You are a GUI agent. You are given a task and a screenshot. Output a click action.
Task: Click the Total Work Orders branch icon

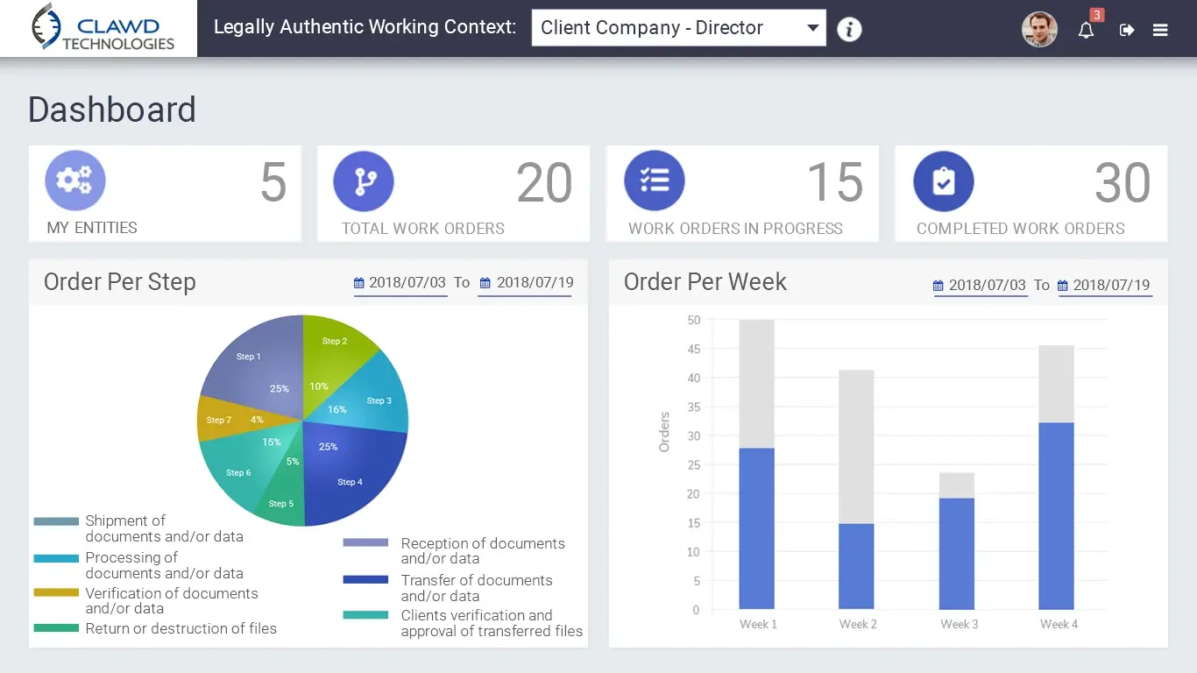tap(364, 181)
